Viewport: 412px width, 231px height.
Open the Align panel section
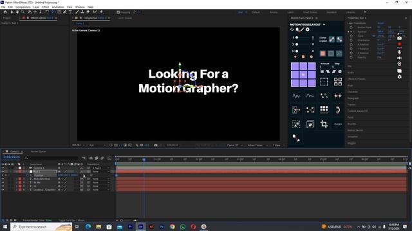coord(350,85)
